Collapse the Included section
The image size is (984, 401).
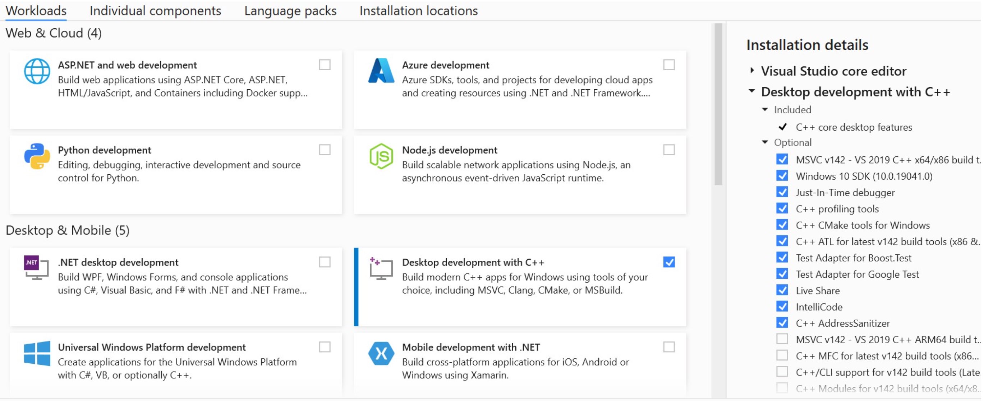point(765,109)
